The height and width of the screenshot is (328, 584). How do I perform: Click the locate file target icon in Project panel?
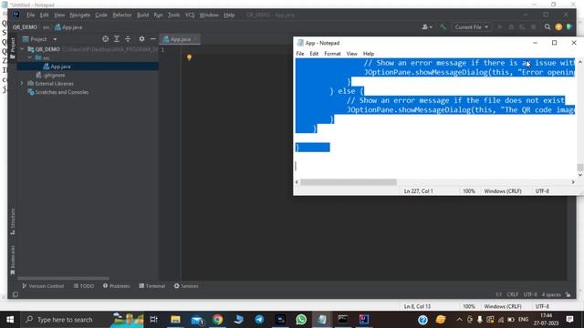point(106,39)
